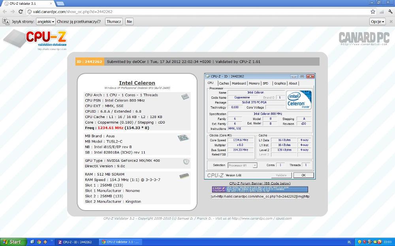
Task: Click the CPU-Z validation database logo
Action: pos(35,39)
